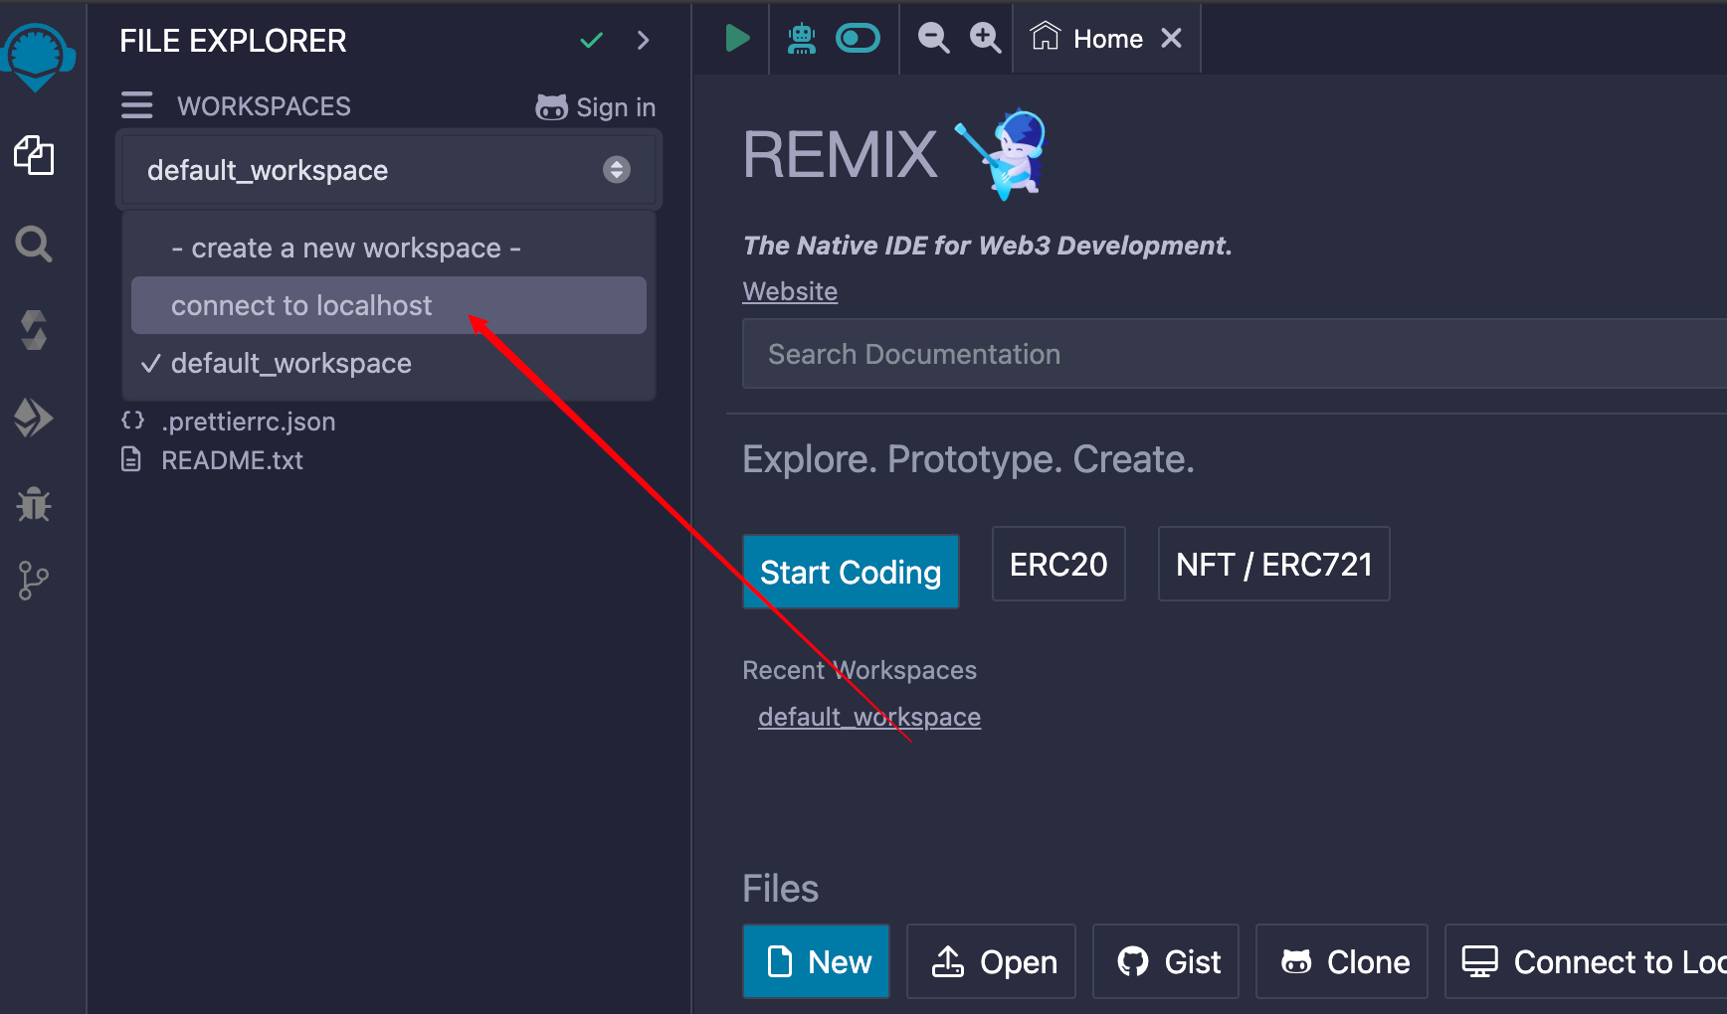This screenshot has width=1727, height=1014.
Task: Open the default_workspace dropdown selector
Action: (389, 170)
